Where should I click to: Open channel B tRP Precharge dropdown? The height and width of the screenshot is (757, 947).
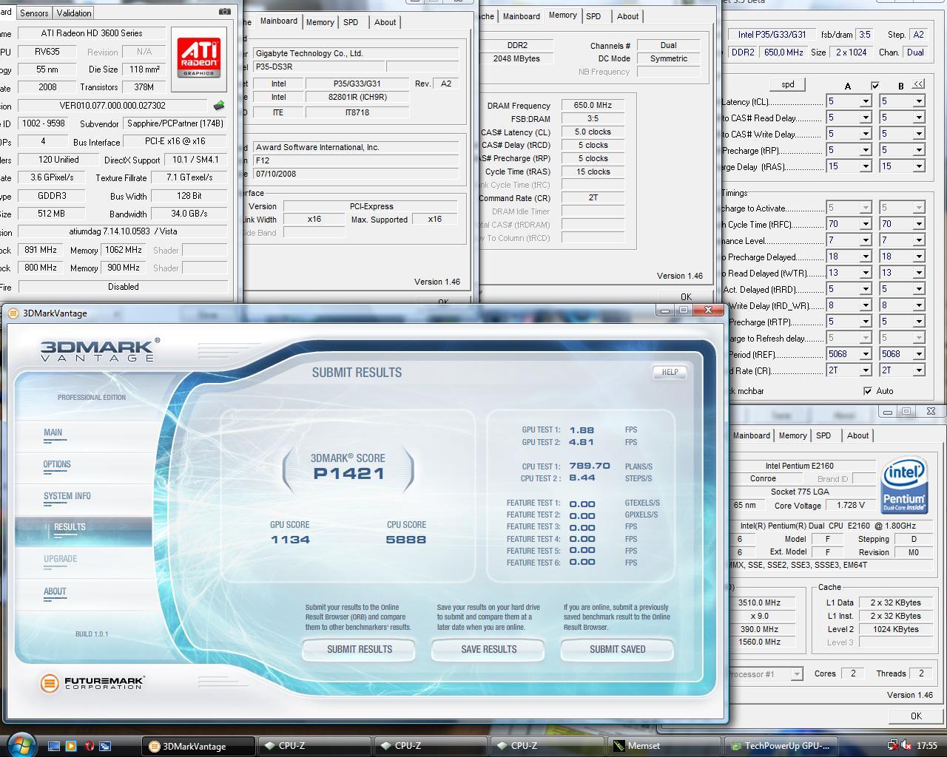918,150
